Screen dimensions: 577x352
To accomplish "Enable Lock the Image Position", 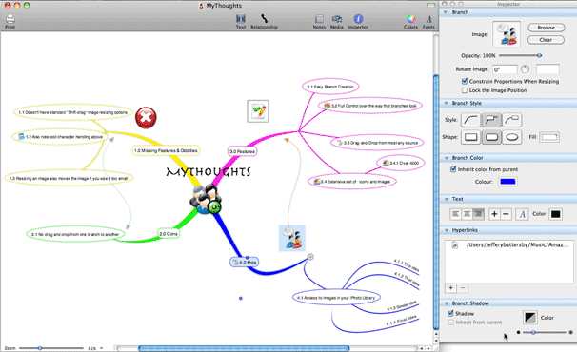I will pyautogui.click(x=465, y=90).
